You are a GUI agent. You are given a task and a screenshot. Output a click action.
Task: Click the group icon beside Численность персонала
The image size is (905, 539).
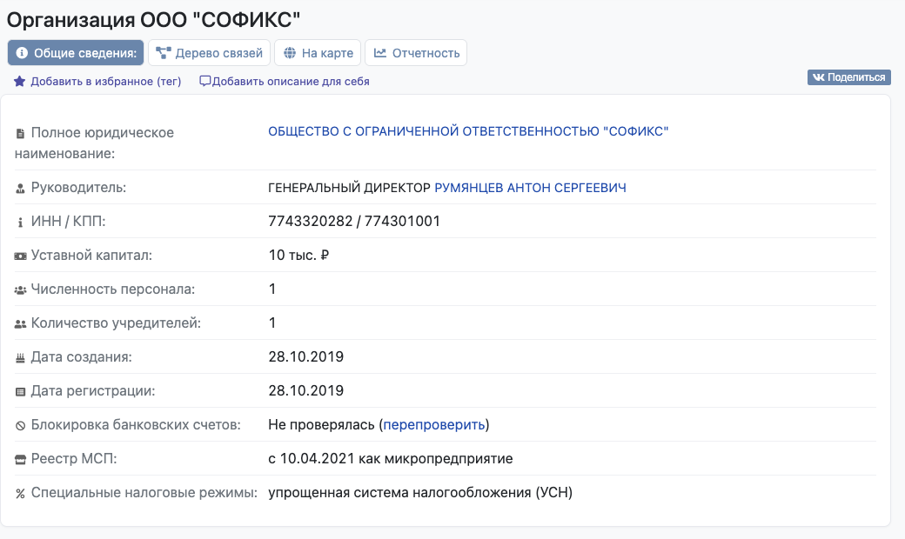tap(20, 290)
